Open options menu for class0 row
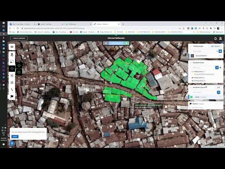The width and height of the screenshot is (225, 169). [220, 97]
